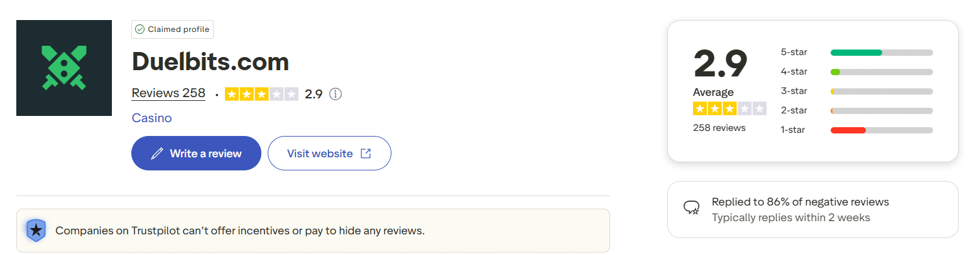Click the shield star icon in notice banner
The width and height of the screenshot is (972, 255).
pyautogui.click(x=36, y=231)
